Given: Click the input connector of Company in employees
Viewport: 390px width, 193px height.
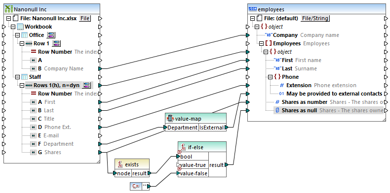Looking at the screenshot, I should coord(247,35).
